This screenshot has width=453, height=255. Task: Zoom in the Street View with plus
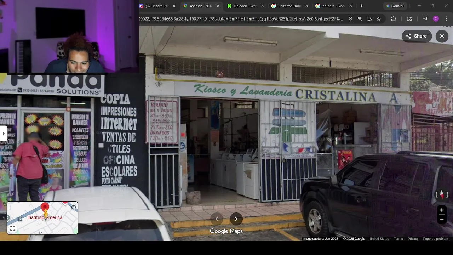(x=442, y=210)
